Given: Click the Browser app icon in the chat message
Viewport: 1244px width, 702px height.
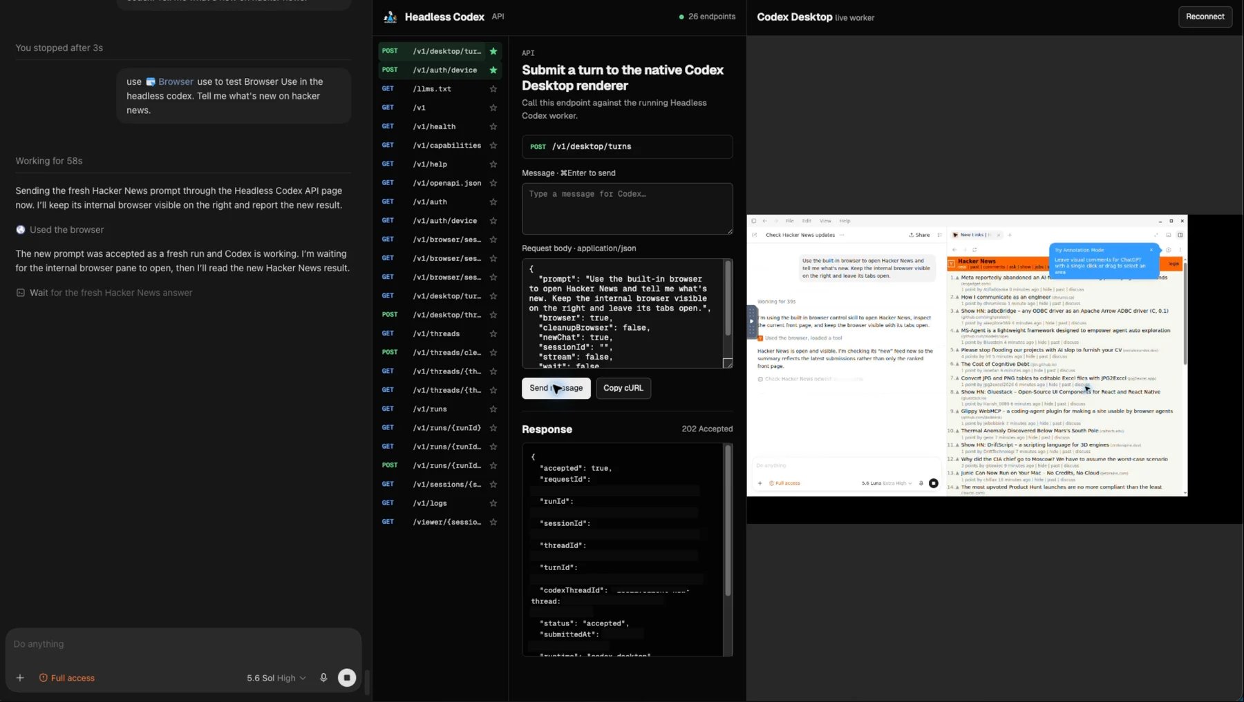Looking at the screenshot, I should (151, 81).
